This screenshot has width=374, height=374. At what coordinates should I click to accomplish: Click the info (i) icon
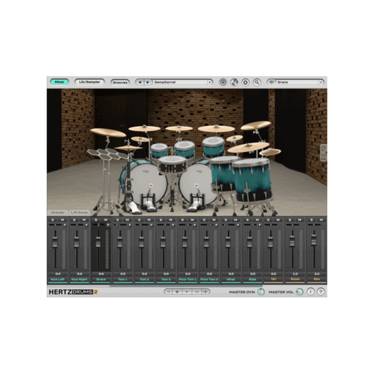pyautogui.click(x=310, y=292)
